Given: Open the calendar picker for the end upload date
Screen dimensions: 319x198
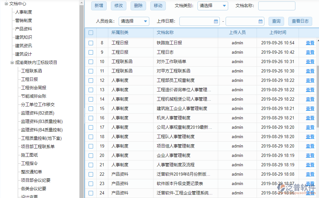Looking at the screenshot, I should [x=261, y=21].
